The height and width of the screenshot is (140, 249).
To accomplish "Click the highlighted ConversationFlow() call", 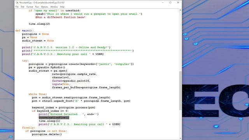I will 54,117.
